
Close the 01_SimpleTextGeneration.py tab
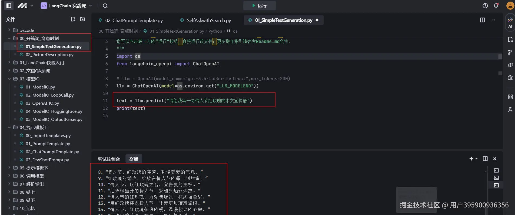[317, 20]
